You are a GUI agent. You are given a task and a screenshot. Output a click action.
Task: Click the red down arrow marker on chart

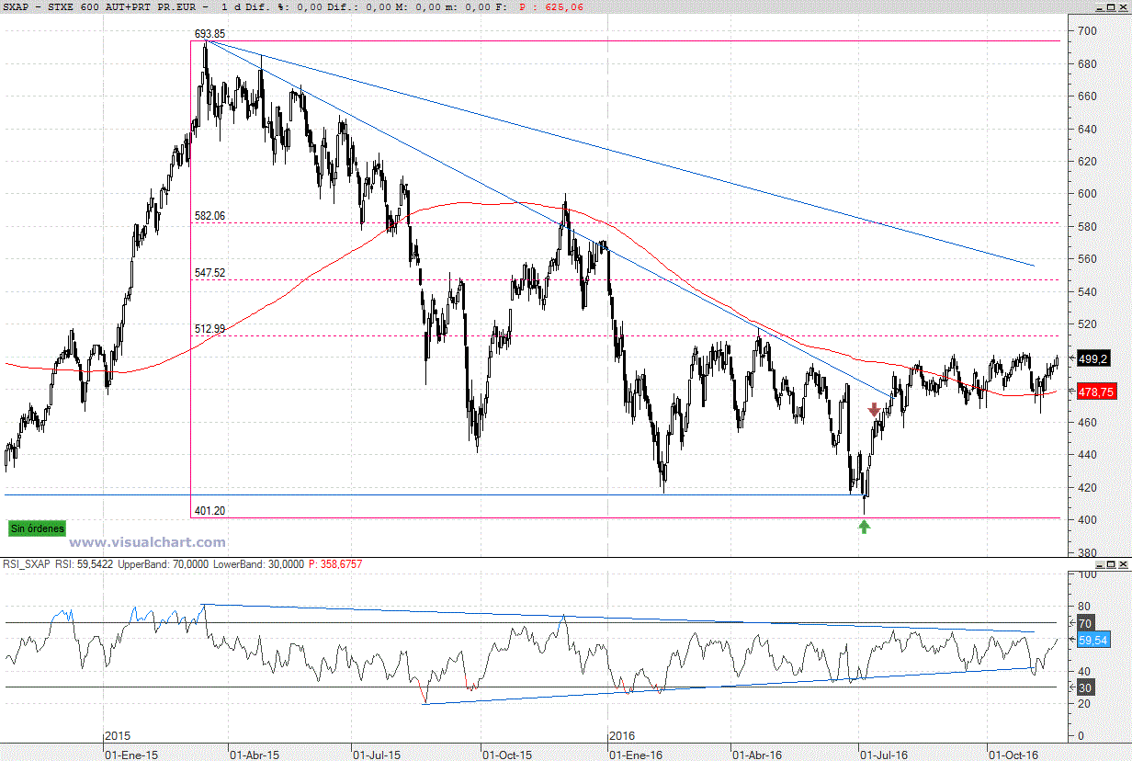874,410
